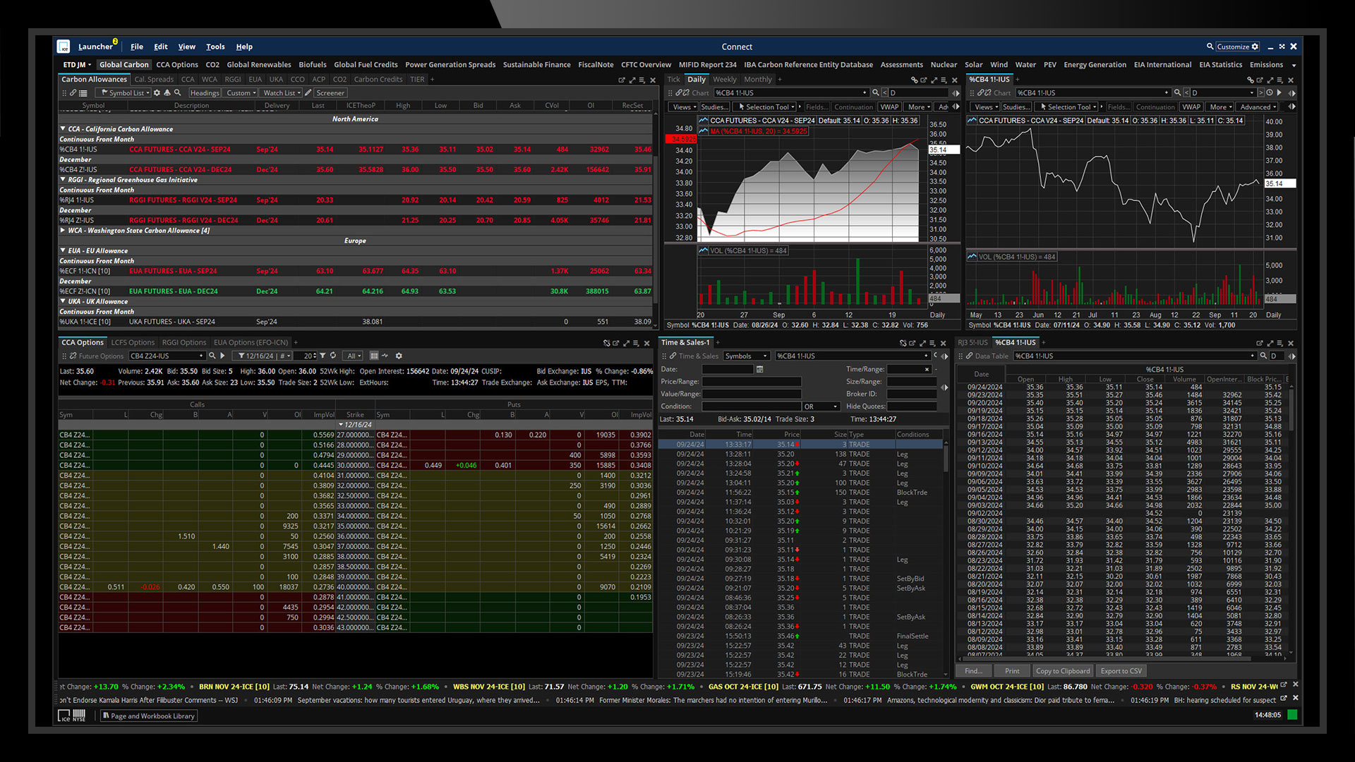Open the OR condition dropdown in Time & Sales
This screenshot has width=1355, height=762.
[x=821, y=406]
